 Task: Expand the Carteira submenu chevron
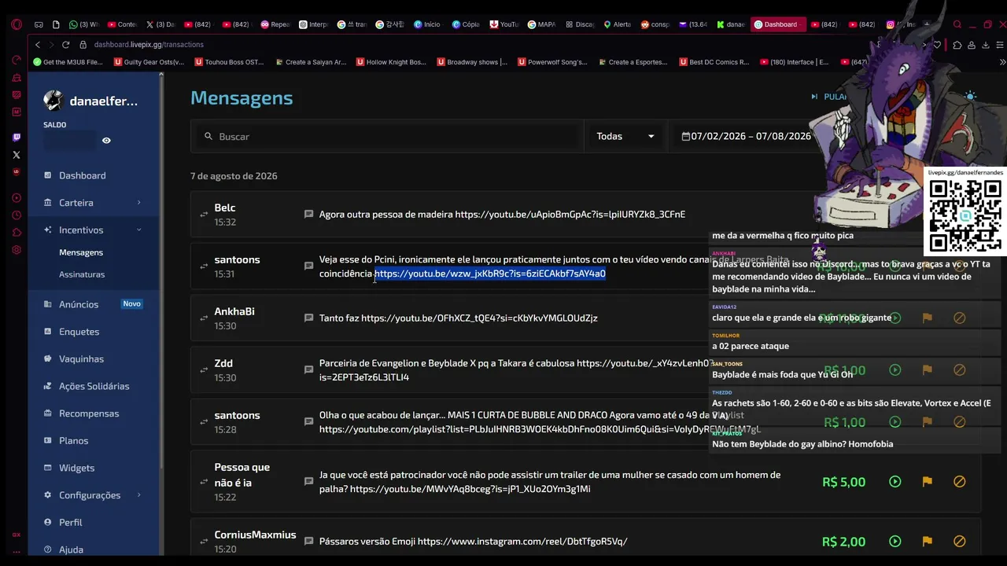tap(138, 203)
